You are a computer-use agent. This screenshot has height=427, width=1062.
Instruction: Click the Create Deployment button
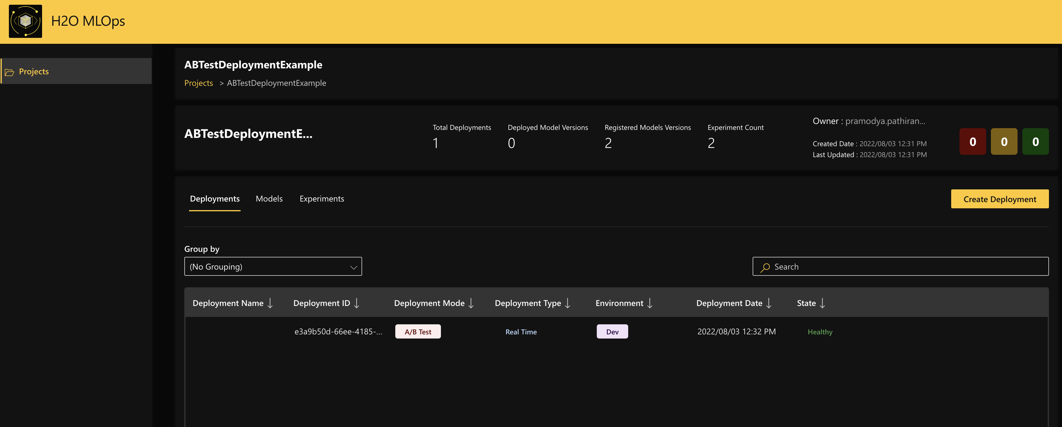click(x=999, y=199)
